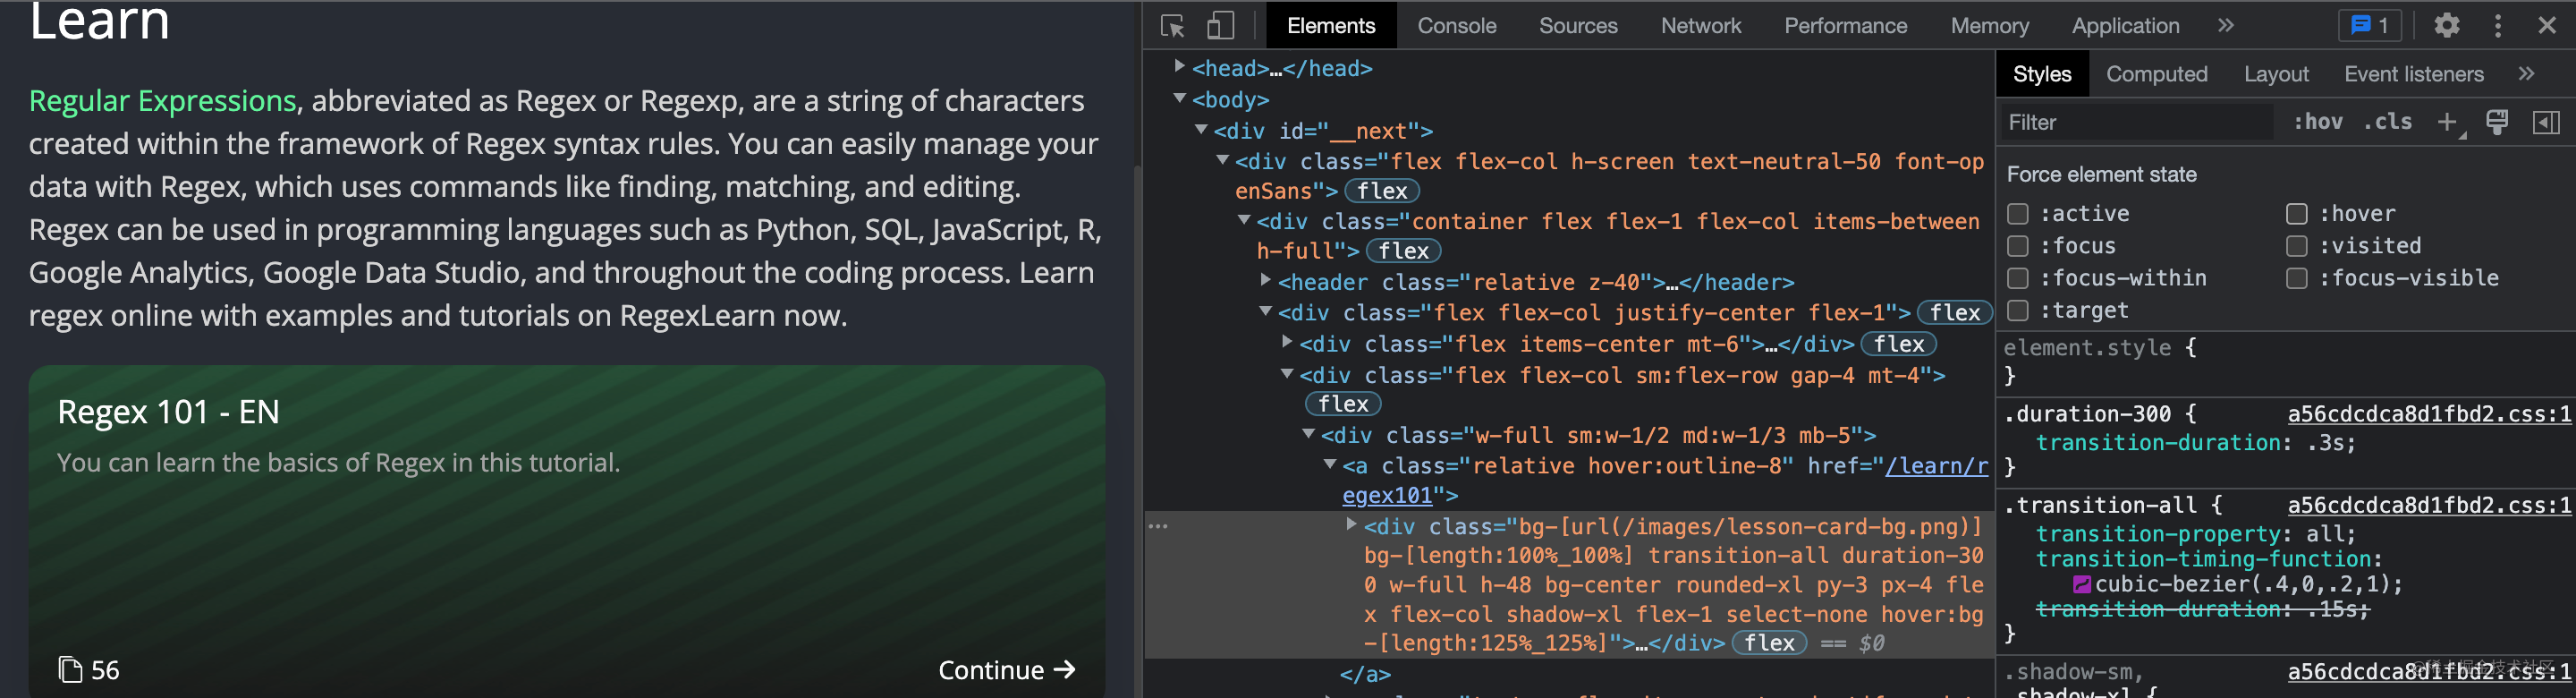Toggle the device toolbar icon
The width and height of the screenshot is (2576, 698).
pyautogui.click(x=1219, y=26)
